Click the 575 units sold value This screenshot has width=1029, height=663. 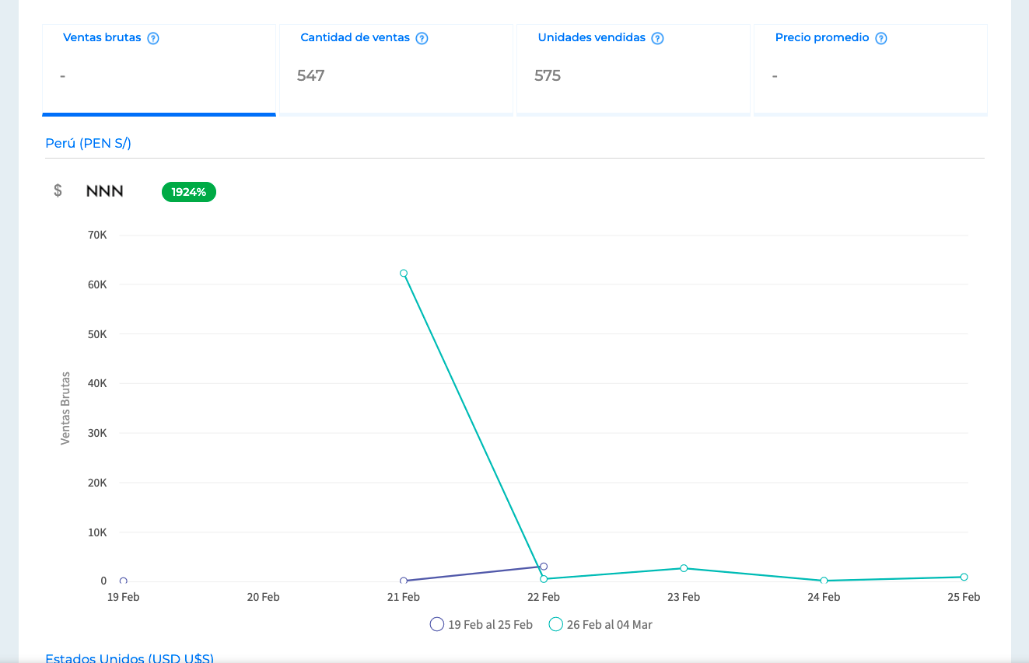548,75
